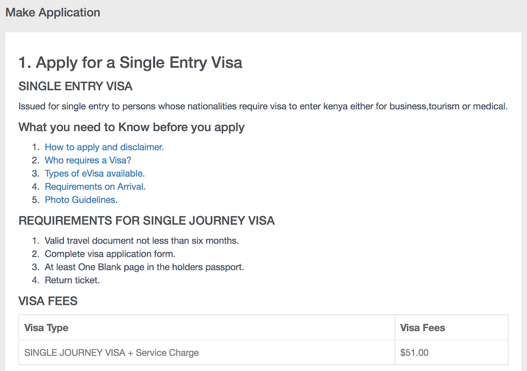
Task: Click 'REQUIREMENTS FOR SINGLE JOURNEY VISA' heading
Action: tap(147, 221)
